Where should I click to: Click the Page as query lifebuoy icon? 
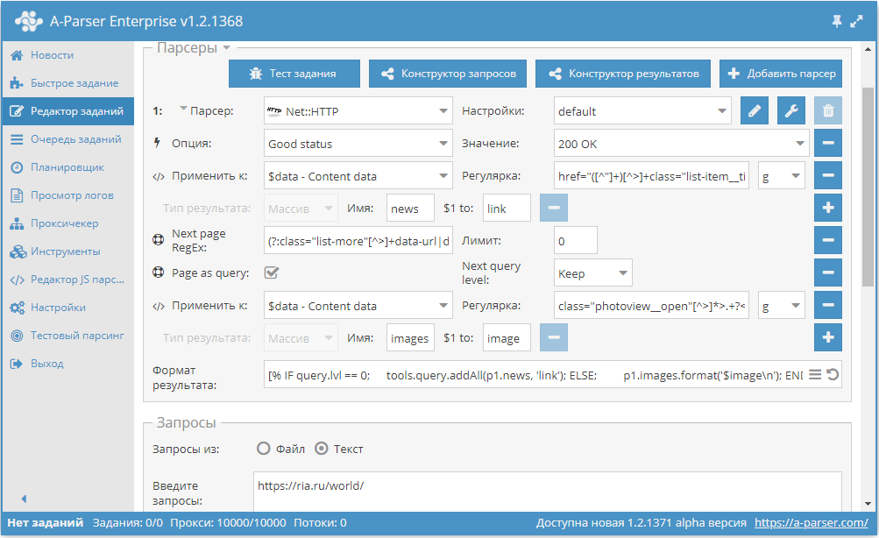pos(159,273)
